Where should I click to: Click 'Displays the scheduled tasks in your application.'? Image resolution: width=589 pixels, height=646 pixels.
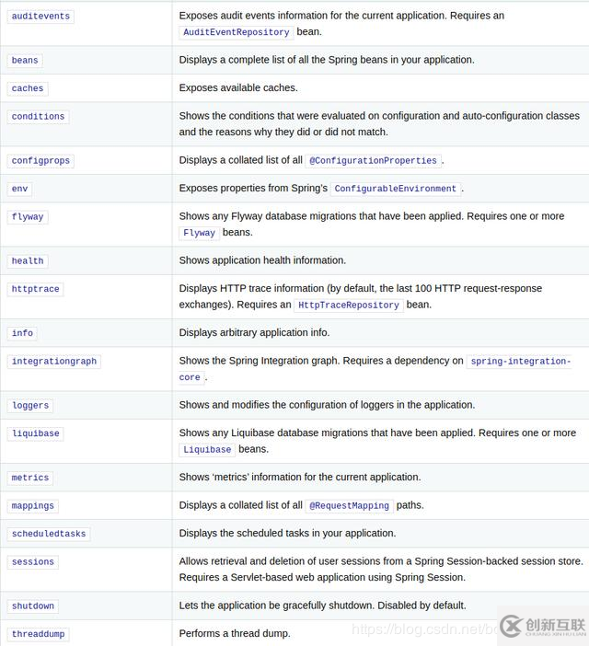coord(287,533)
